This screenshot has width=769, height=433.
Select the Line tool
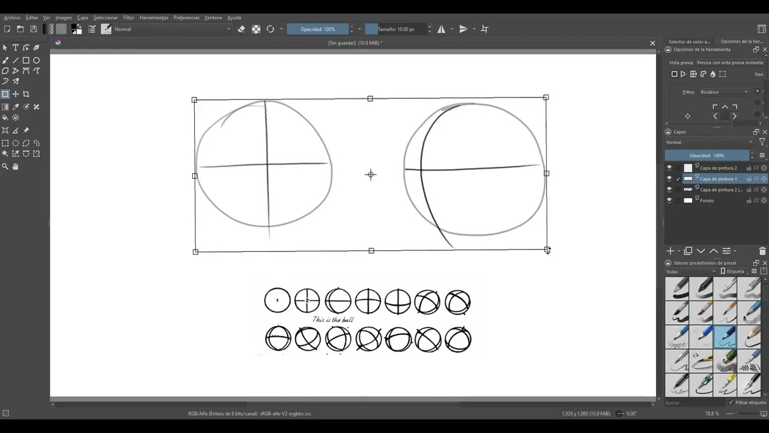(x=16, y=61)
